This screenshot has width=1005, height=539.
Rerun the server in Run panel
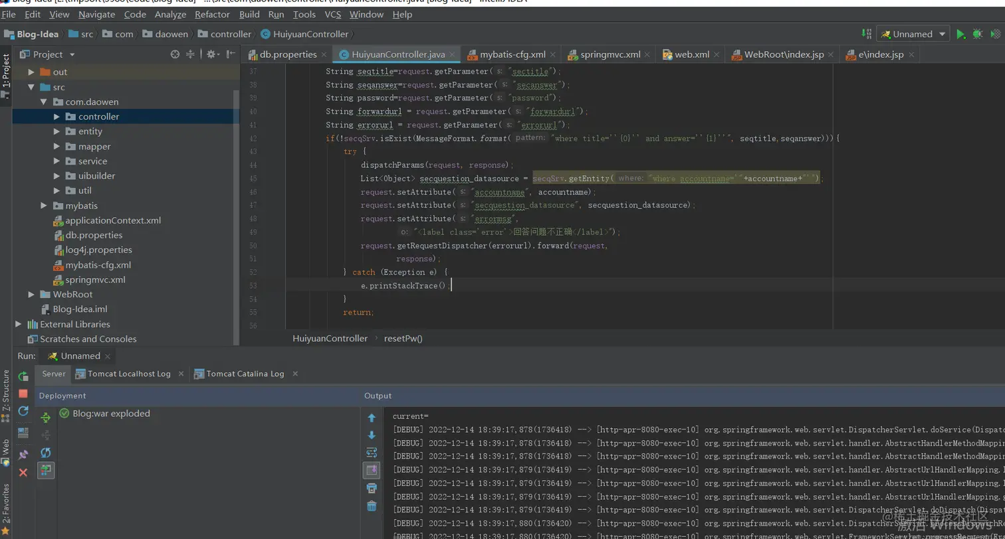point(23,377)
